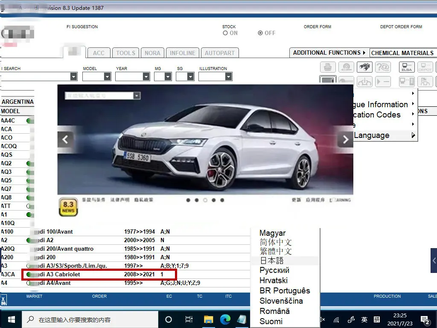Click the question mark email icon
The image size is (437, 328).
click(x=383, y=67)
